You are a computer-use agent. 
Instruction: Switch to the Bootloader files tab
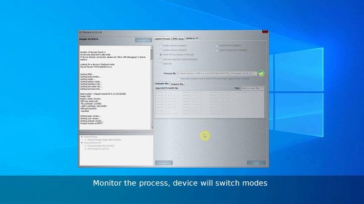(x=162, y=83)
